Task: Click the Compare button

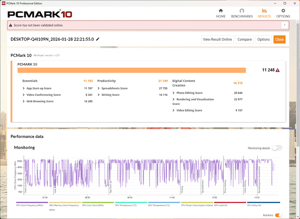Action: (x=246, y=39)
